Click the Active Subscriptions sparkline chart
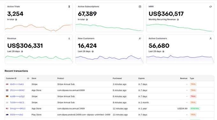 [109, 28]
